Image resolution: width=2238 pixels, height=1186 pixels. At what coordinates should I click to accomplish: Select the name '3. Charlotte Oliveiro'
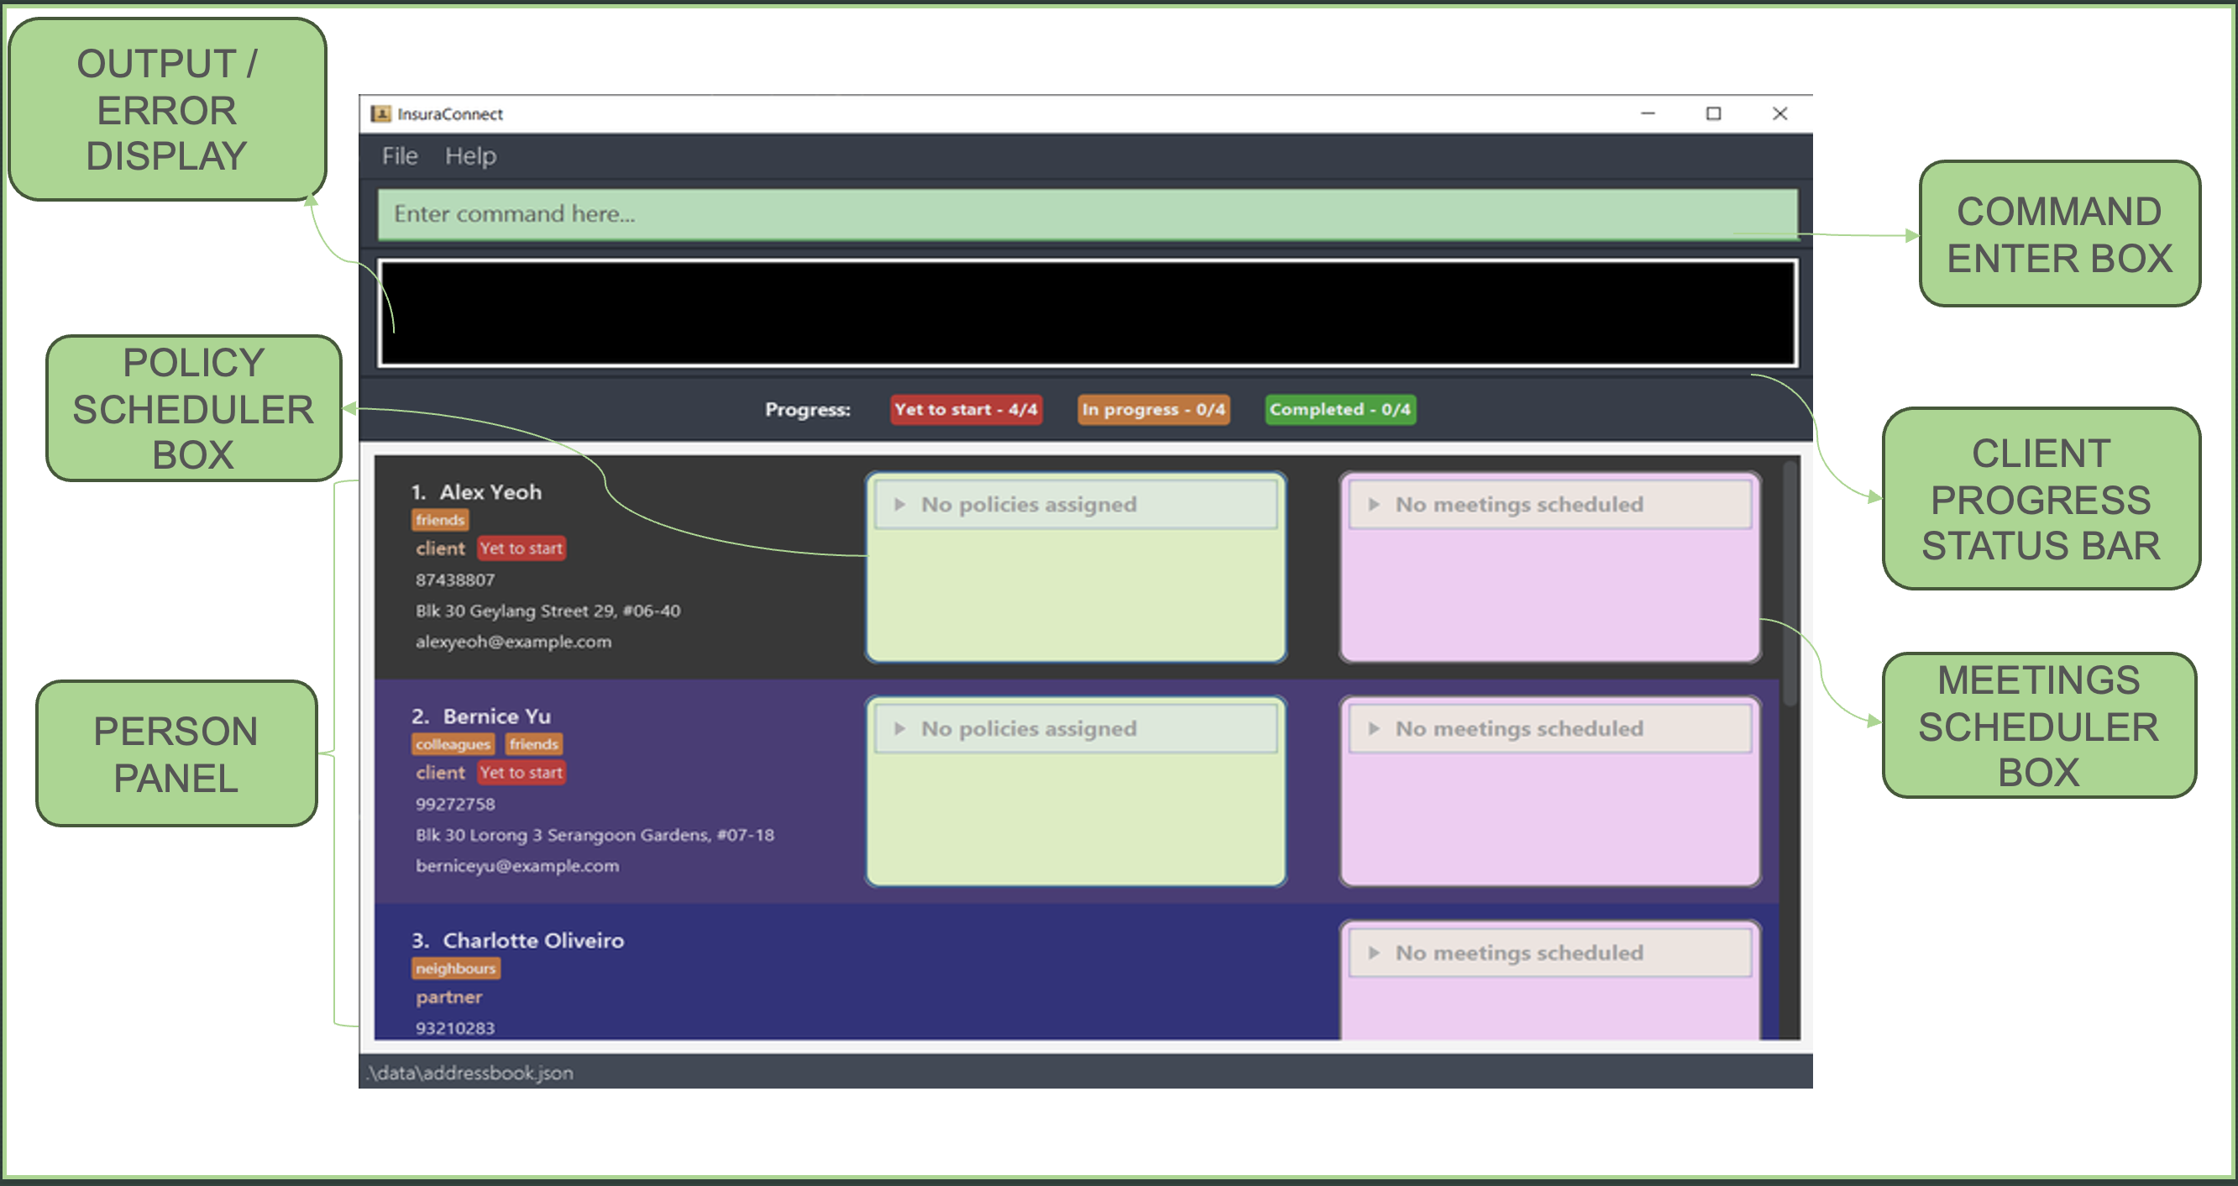click(x=518, y=941)
